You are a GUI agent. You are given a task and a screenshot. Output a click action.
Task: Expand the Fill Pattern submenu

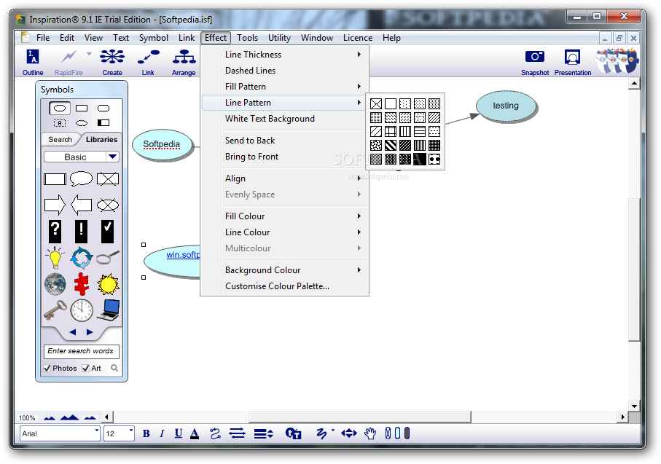pyautogui.click(x=286, y=87)
